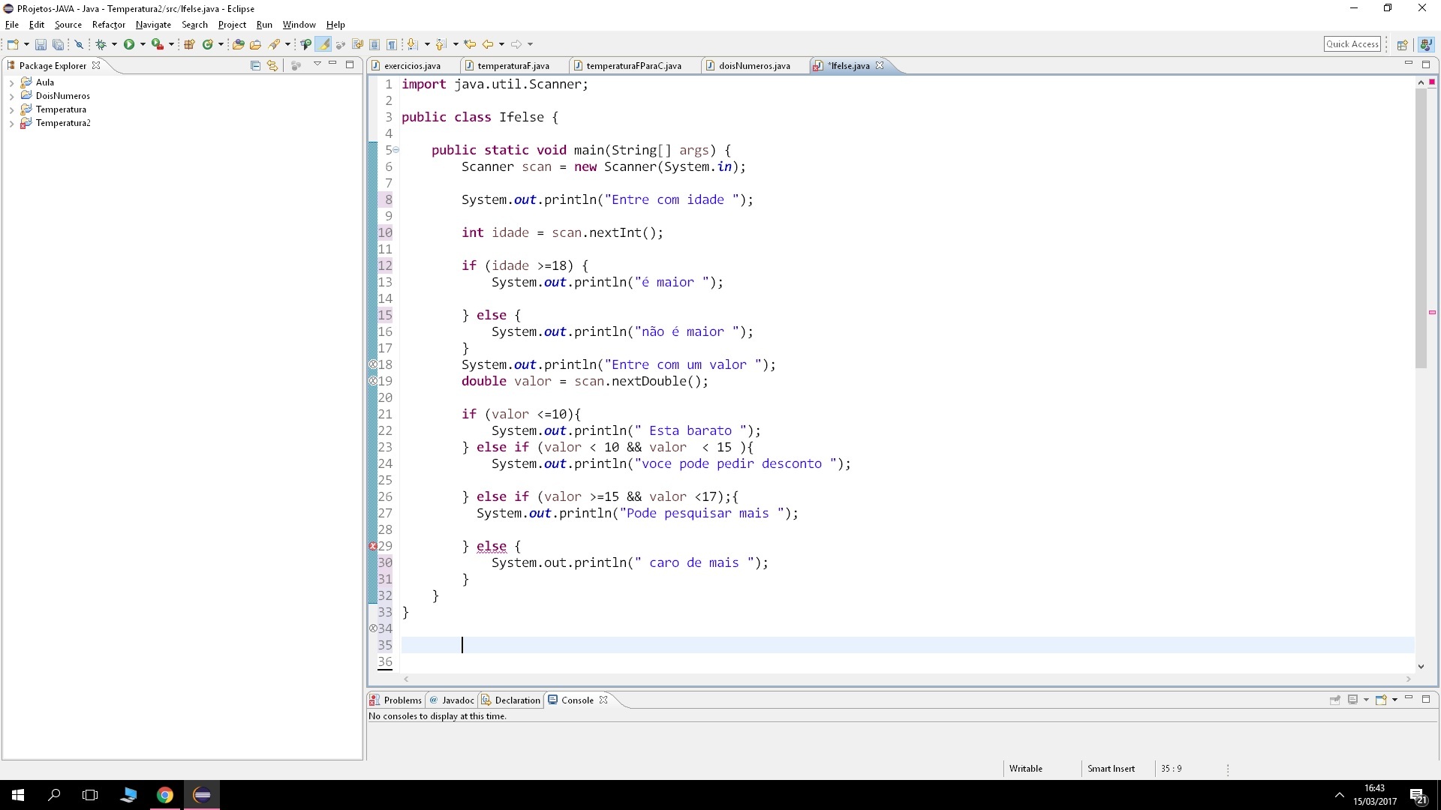Toggle Show Whitespace Characters pilcrow button

391,44
